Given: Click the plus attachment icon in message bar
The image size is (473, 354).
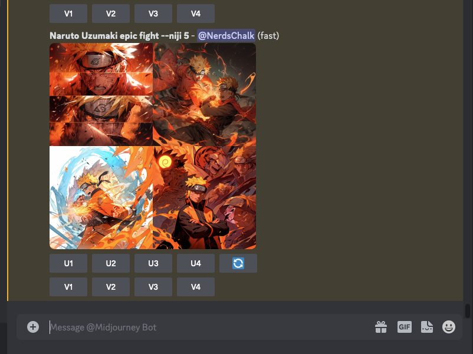Looking at the screenshot, I should [x=33, y=327].
